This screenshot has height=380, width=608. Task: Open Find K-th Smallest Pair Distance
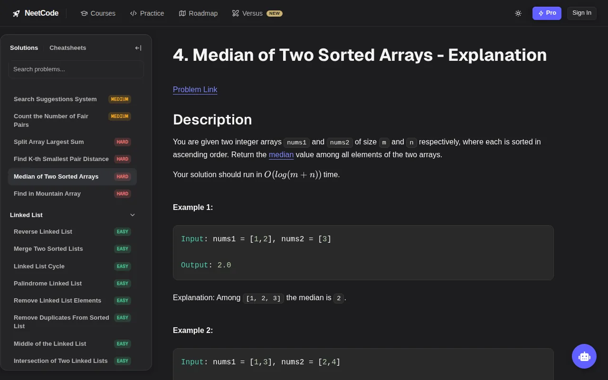[x=72, y=159]
